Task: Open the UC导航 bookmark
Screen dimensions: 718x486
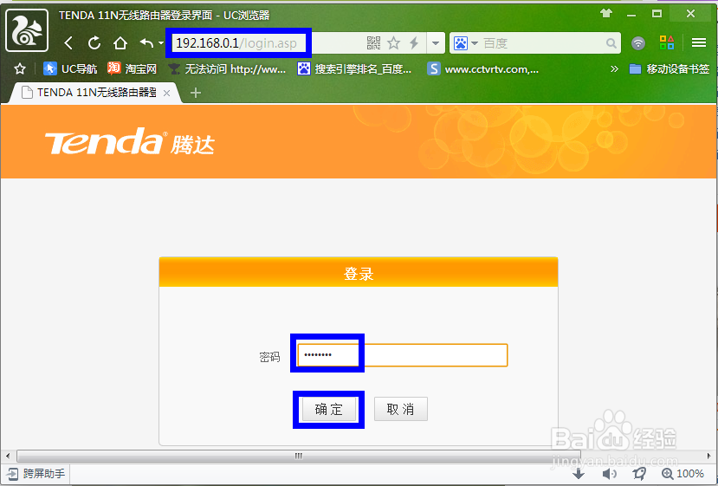Action: click(70, 68)
